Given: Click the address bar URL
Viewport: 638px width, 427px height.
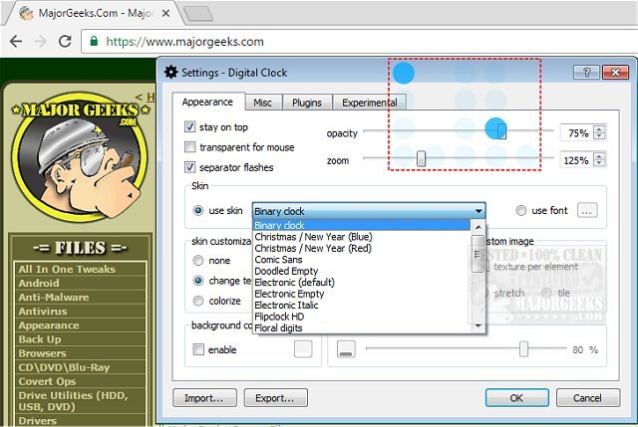Looking at the screenshot, I should 184,42.
